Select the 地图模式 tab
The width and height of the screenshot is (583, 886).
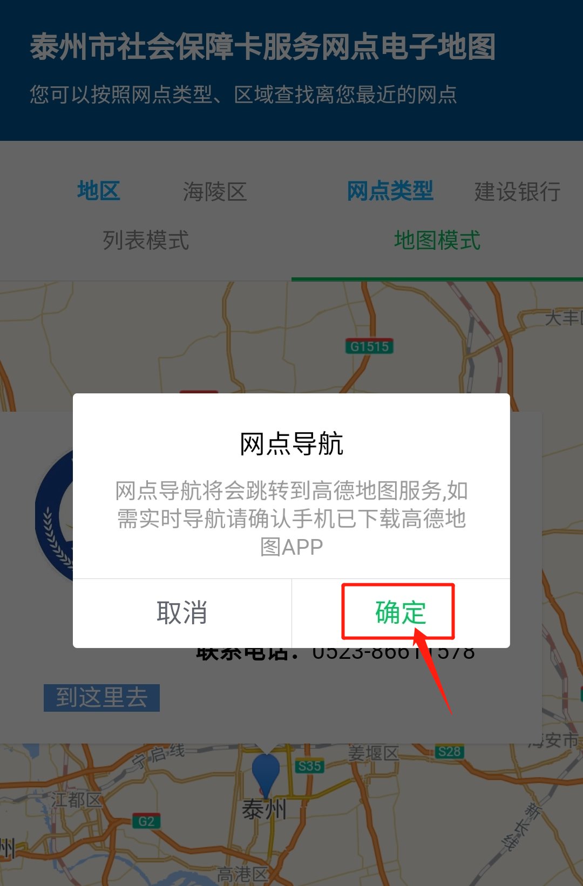437,240
